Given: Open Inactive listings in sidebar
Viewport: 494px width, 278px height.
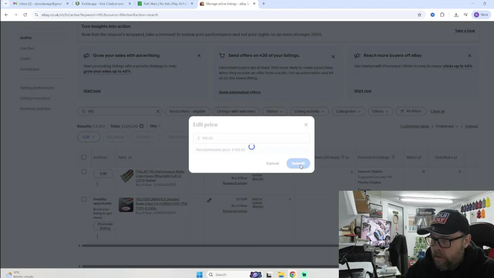Looking at the screenshot, I should point(27,48).
